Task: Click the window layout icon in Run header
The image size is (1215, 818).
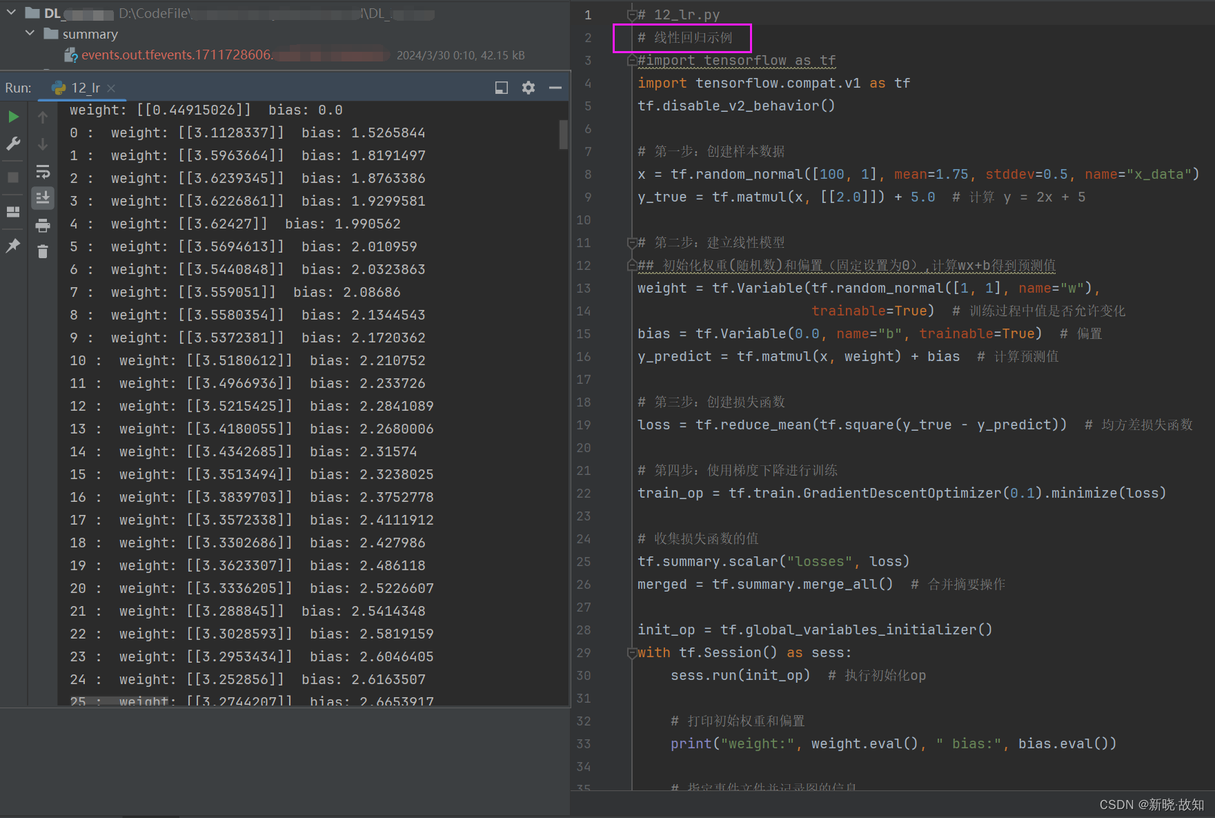Action: tap(502, 88)
